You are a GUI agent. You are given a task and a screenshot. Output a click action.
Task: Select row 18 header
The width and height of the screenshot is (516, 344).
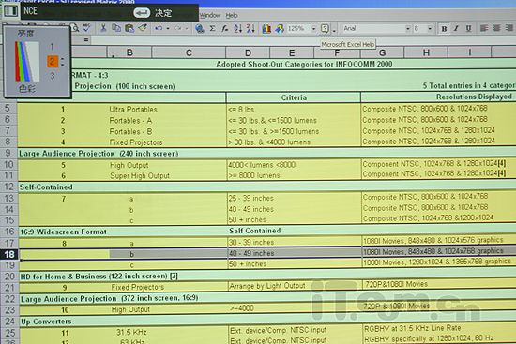[9, 254]
